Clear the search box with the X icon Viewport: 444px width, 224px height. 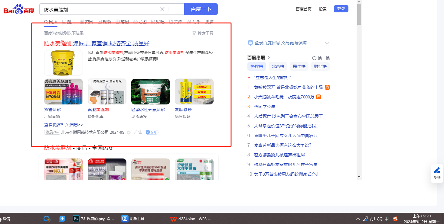point(162,9)
